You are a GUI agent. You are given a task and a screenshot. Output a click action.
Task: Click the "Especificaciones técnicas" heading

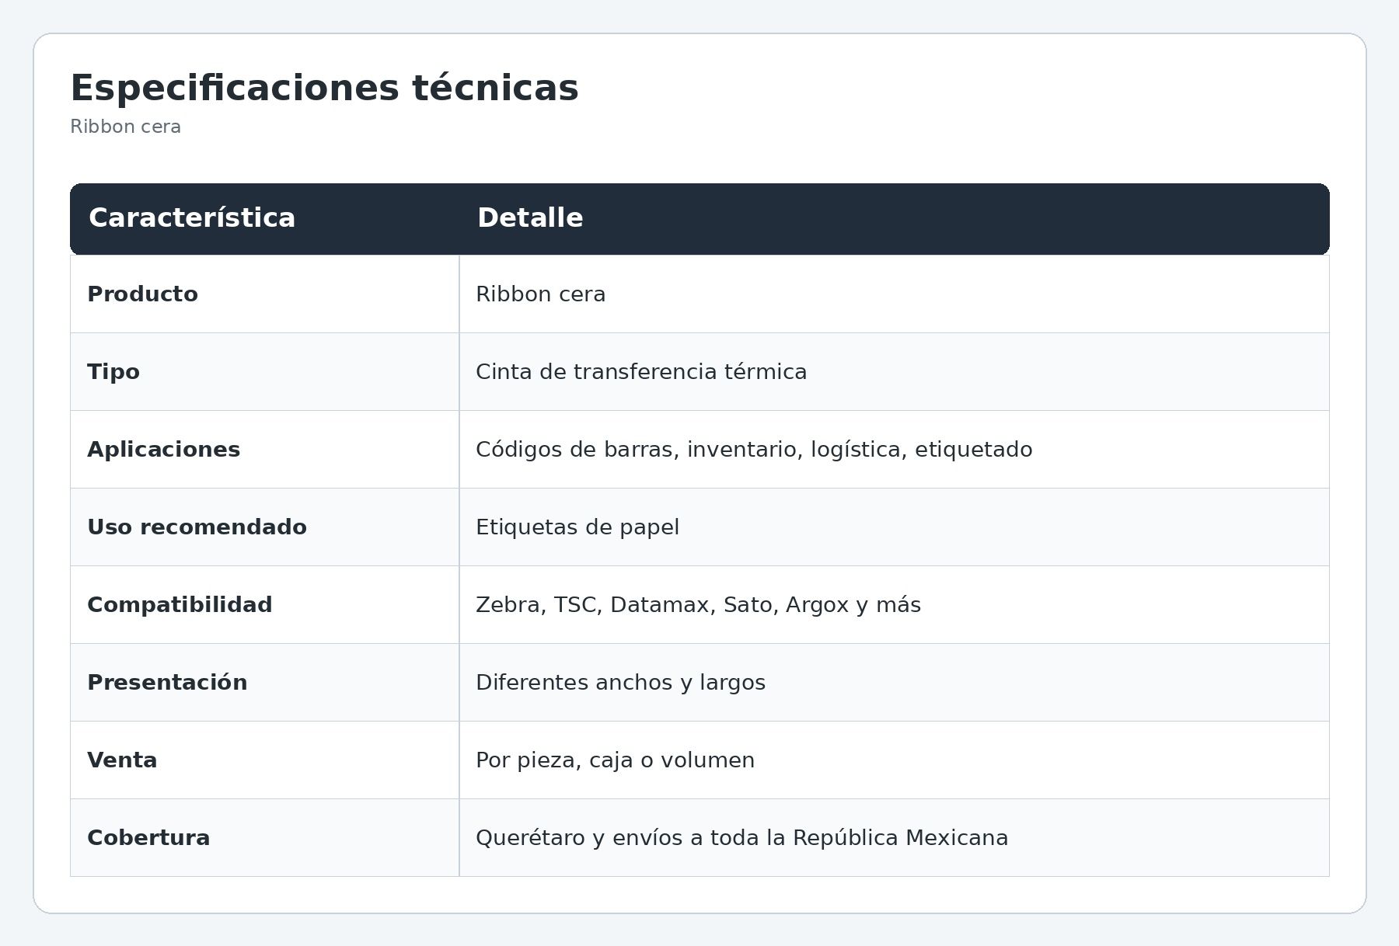pos(324,88)
